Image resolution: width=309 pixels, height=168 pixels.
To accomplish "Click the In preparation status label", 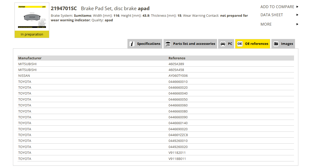I will 32,34.
